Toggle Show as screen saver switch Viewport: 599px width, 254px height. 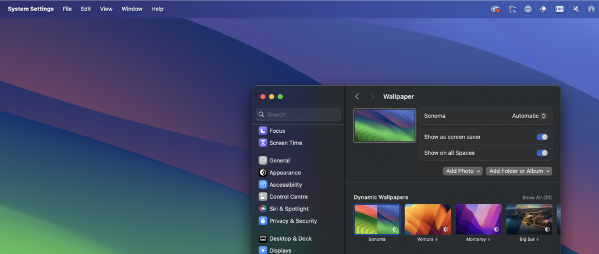[542, 137]
